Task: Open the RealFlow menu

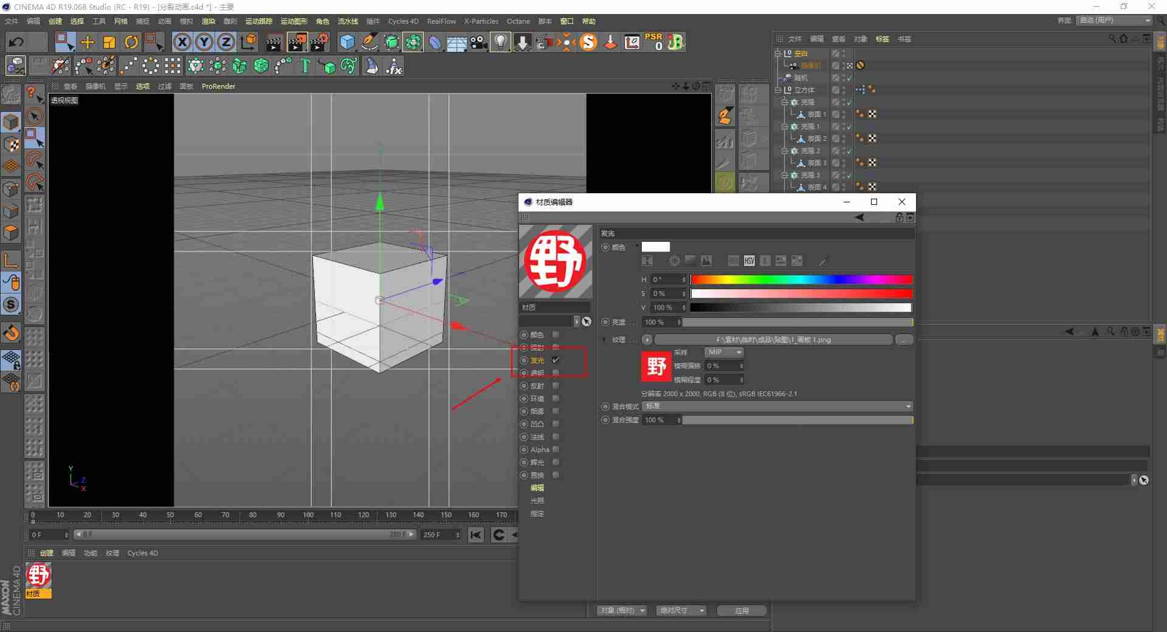Action: 441,21
